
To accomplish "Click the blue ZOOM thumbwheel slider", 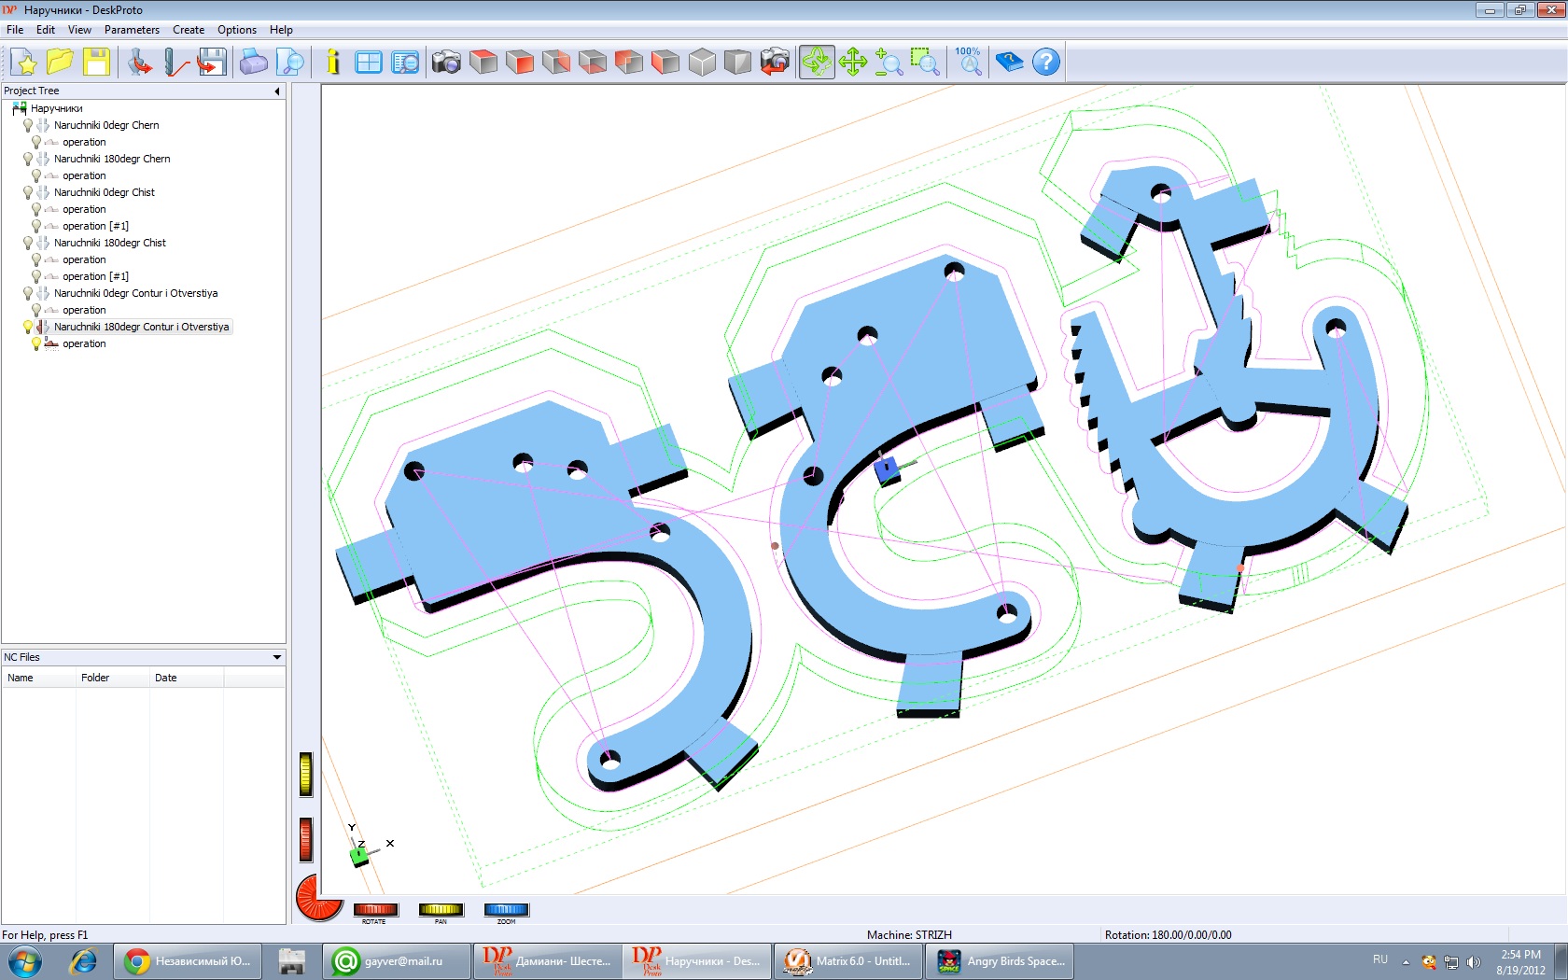I will pyautogui.click(x=506, y=909).
